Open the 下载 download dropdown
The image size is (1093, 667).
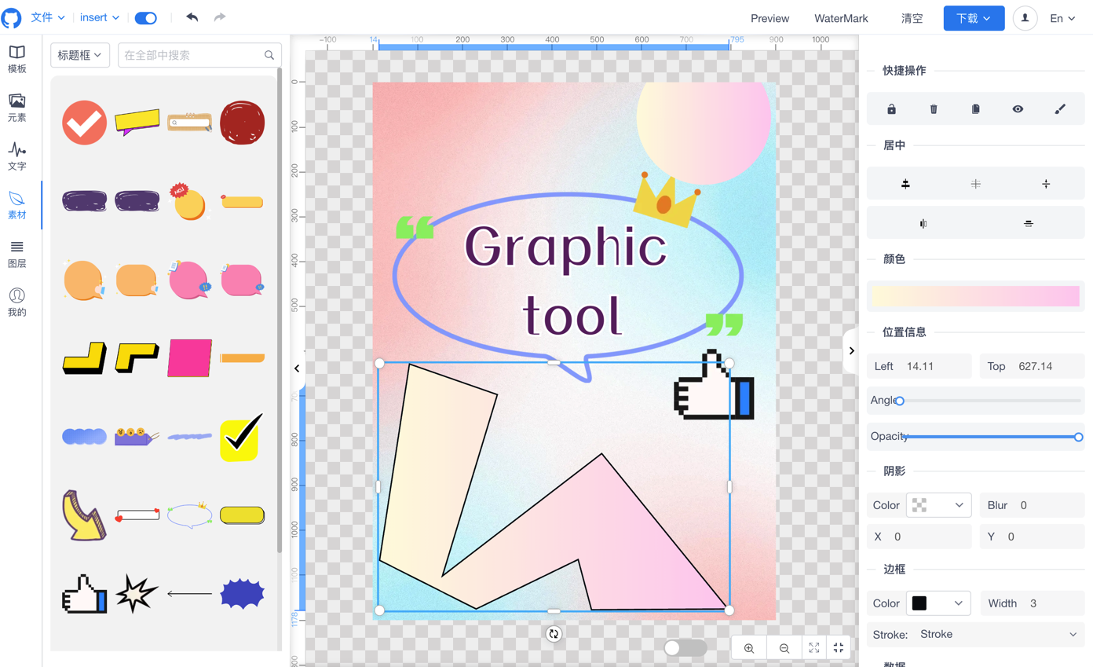[974, 18]
